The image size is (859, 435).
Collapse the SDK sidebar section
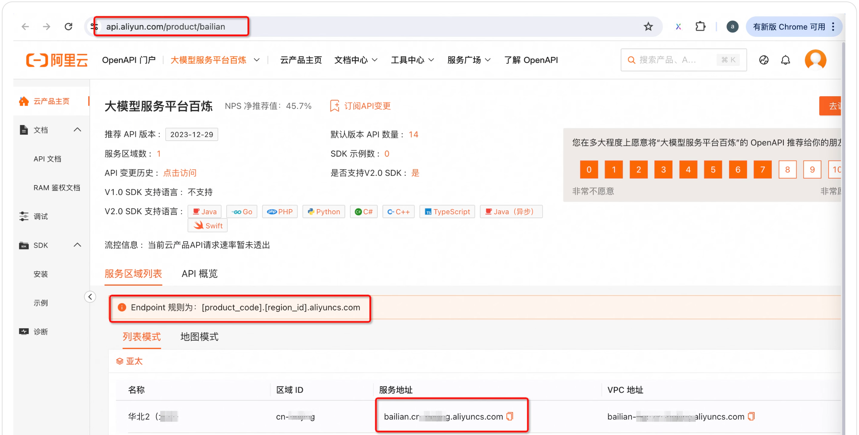(x=77, y=245)
